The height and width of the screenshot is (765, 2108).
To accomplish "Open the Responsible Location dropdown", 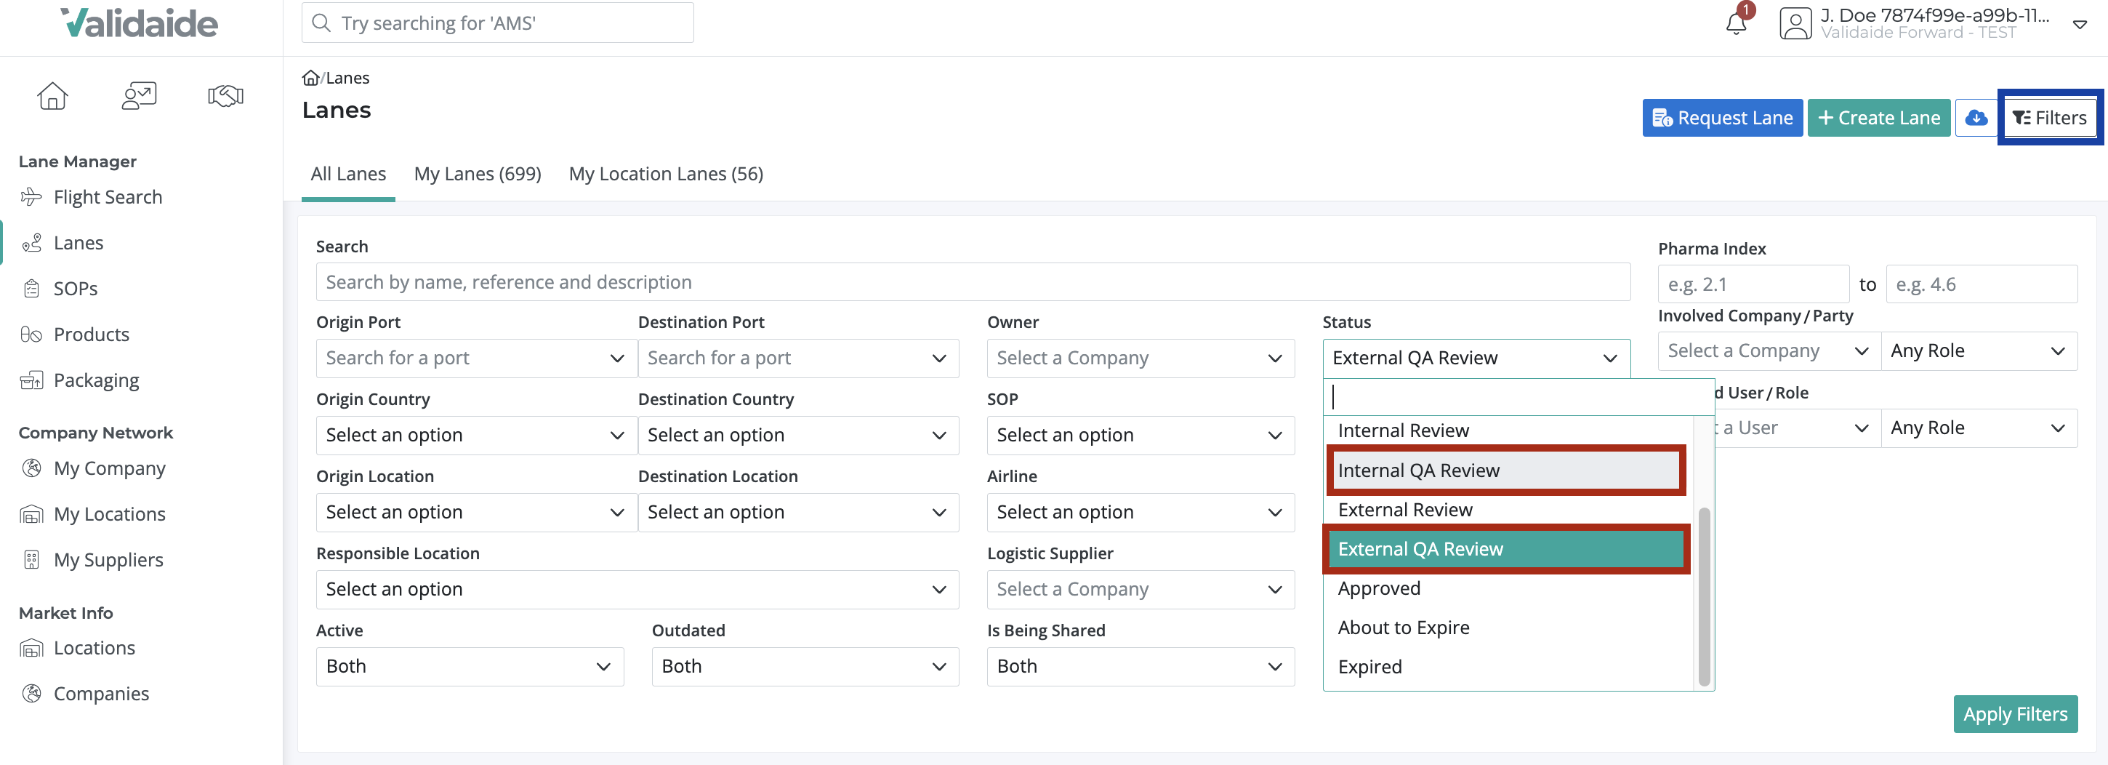I will 637,590.
